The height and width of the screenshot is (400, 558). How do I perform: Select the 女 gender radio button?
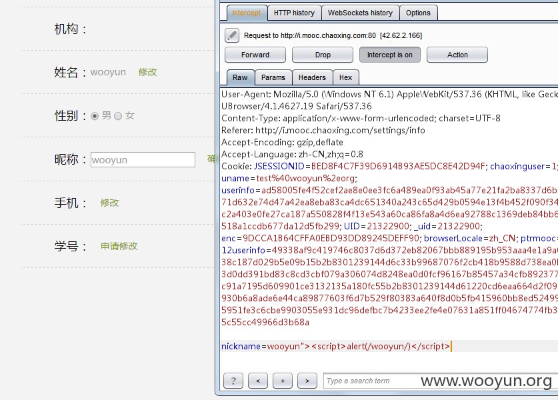coord(118,116)
